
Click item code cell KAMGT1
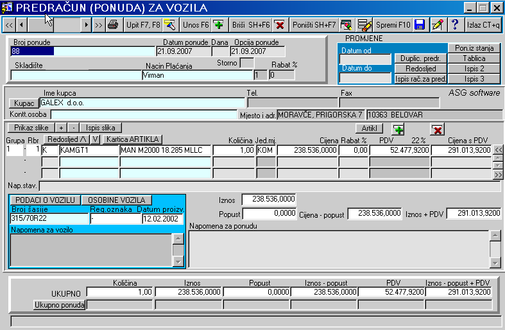[89, 150]
